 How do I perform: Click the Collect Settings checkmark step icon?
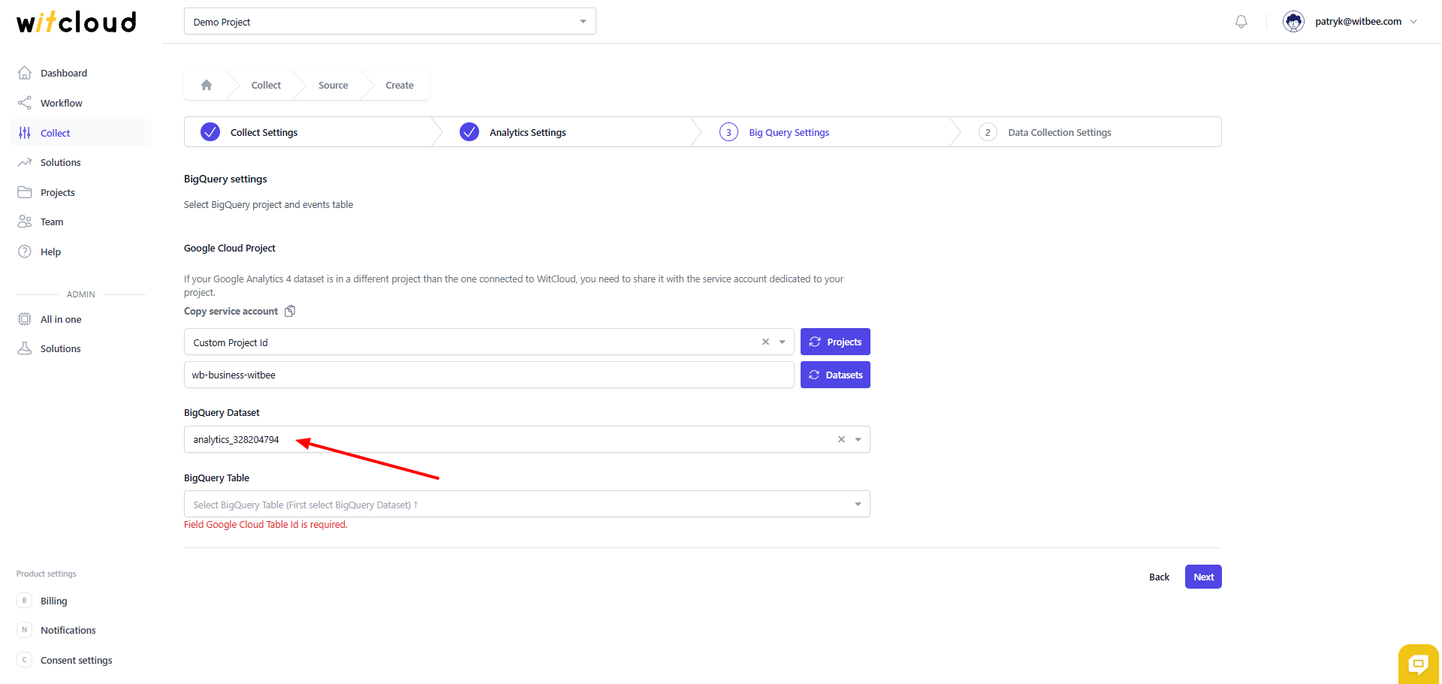coord(210,132)
